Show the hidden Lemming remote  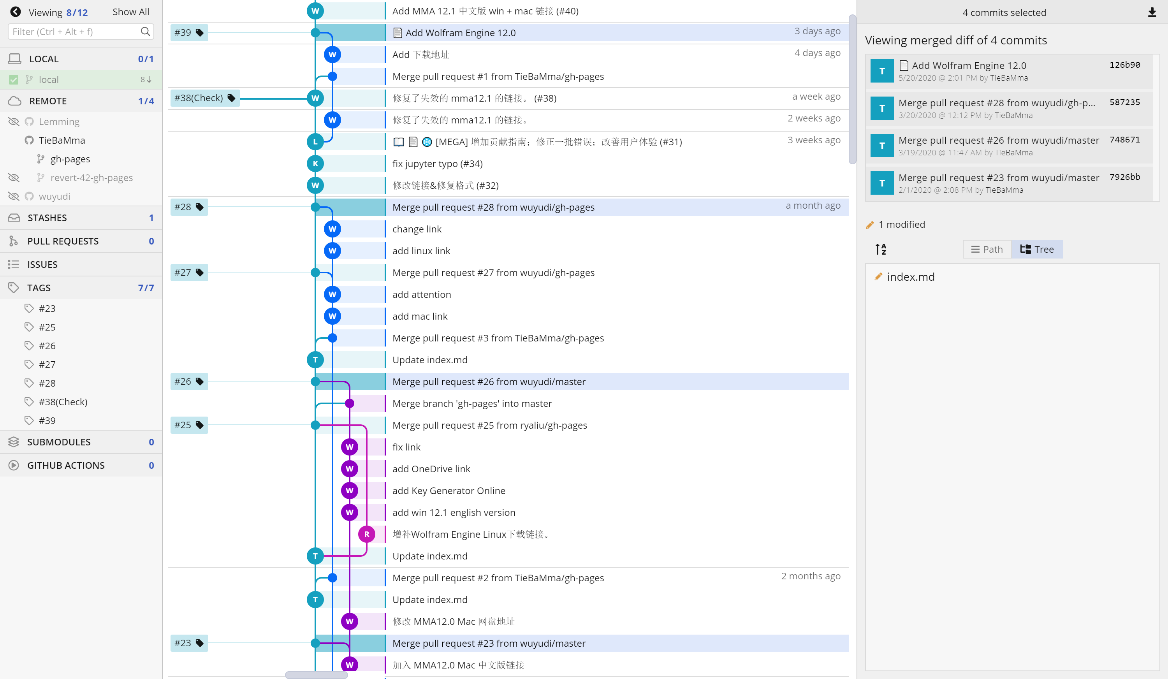point(14,121)
